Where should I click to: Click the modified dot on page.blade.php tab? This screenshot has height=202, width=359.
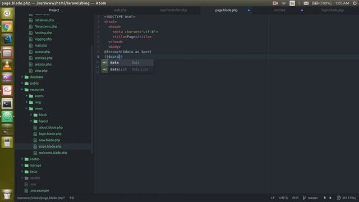click(249, 10)
